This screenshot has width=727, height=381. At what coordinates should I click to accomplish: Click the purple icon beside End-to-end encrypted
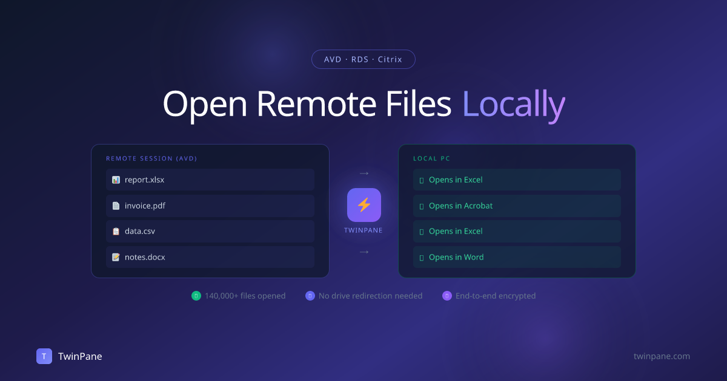[x=447, y=296]
